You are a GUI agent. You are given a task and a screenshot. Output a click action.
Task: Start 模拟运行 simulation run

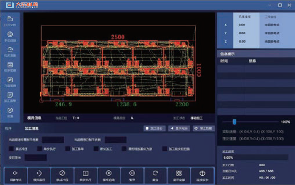(x=39, y=175)
